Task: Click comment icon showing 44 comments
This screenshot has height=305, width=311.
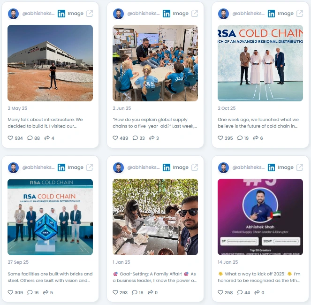Action: (240, 292)
